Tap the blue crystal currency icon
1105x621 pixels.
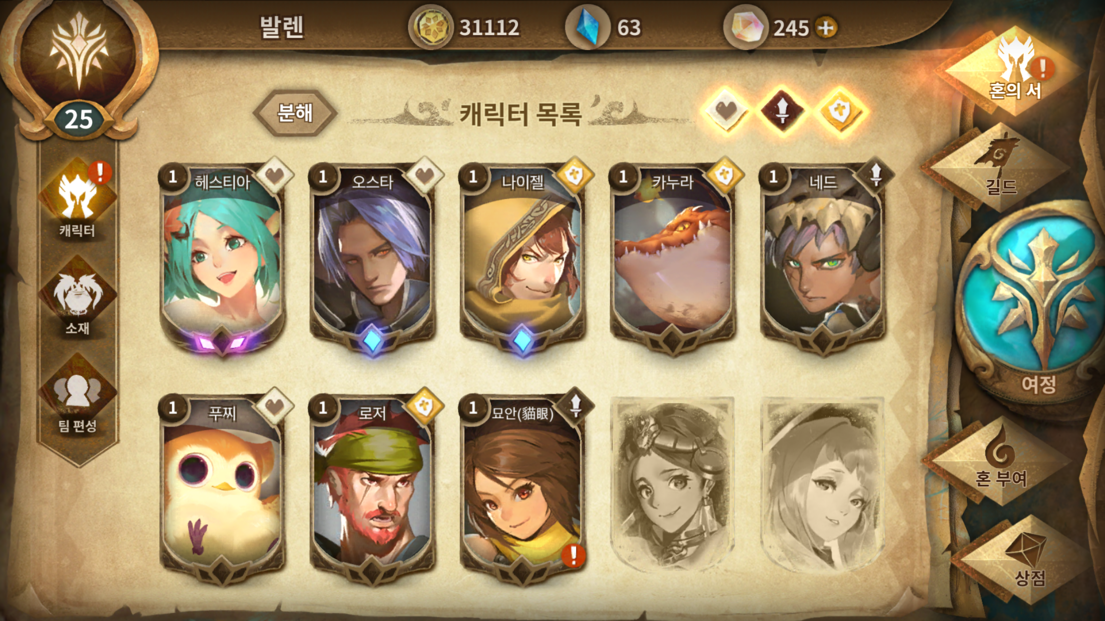coord(588,27)
